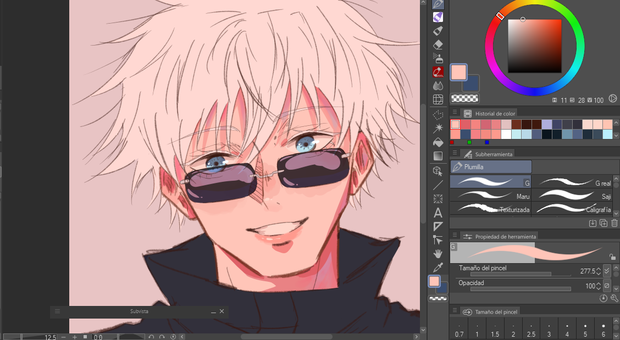Choose the Caligrafía pen

pyautogui.click(x=573, y=209)
